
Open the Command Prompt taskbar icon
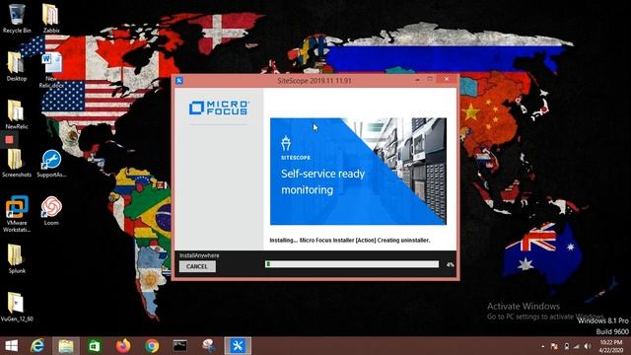point(179,346)
